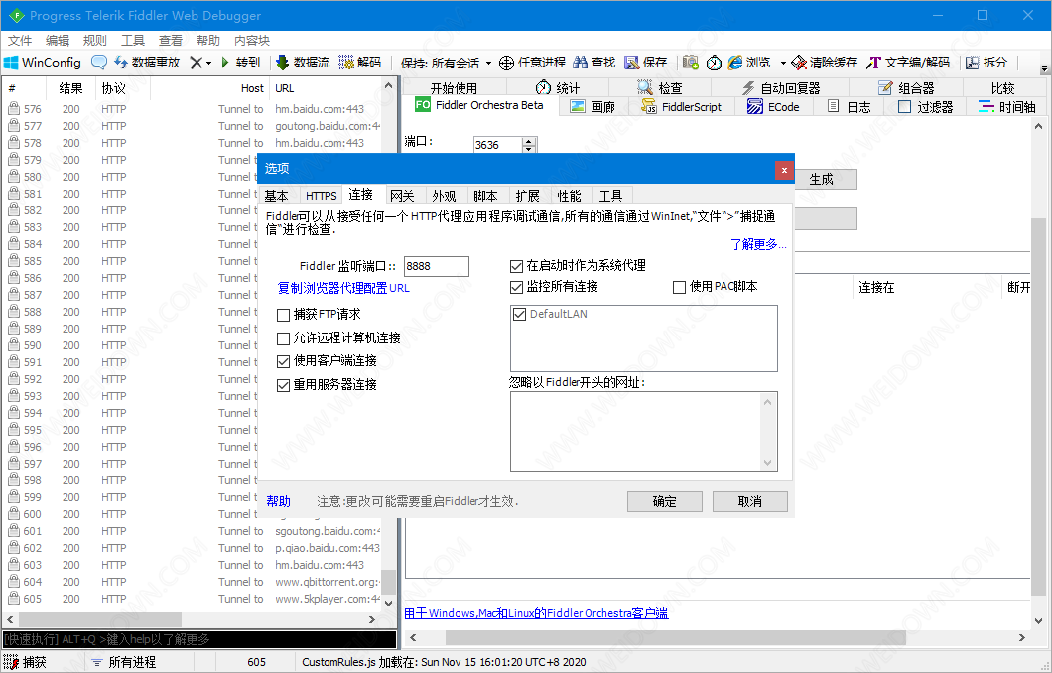Click the 拆分 tearoff icon
This screenshot has height=673, width=1052.
pyautogui.click(x=973, y=63)
